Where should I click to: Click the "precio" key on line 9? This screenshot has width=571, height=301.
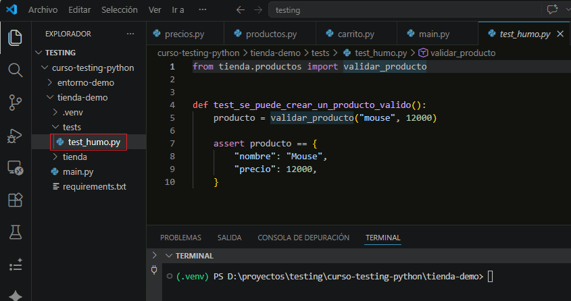click(255, 169)
